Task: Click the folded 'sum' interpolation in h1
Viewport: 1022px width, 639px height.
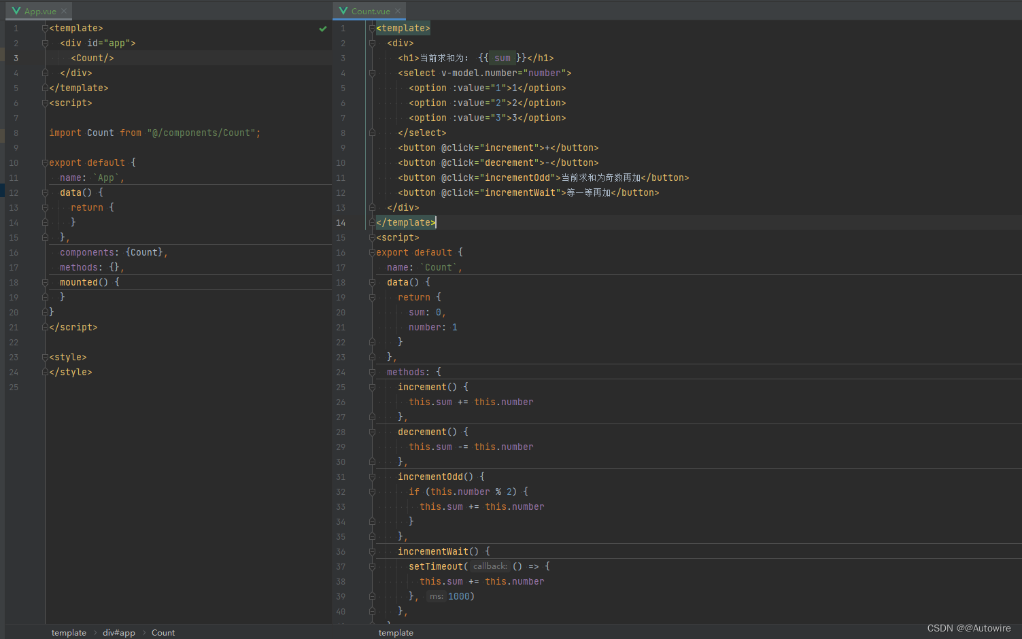Action: pos(503,58)
